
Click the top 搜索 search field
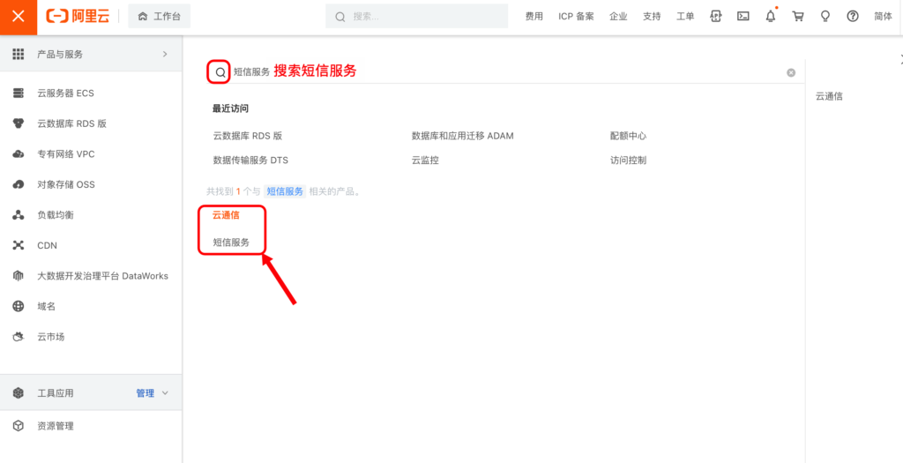416,17
